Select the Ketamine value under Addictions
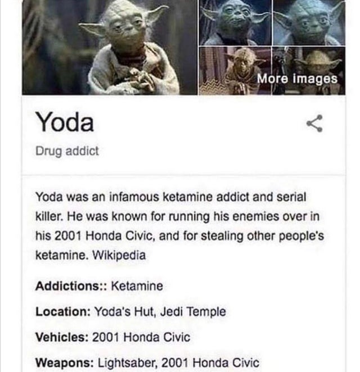 pyautogui.click(x=137, y=286)
